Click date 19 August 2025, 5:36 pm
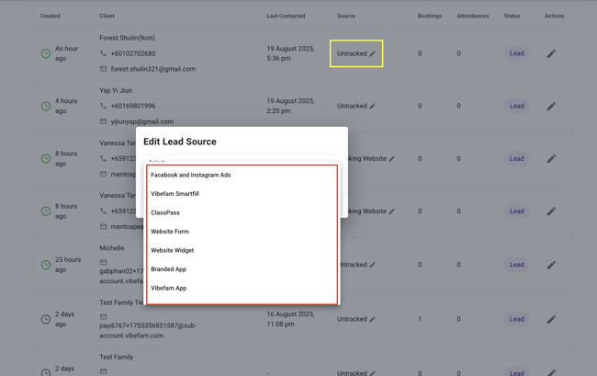 click(290, 53)
